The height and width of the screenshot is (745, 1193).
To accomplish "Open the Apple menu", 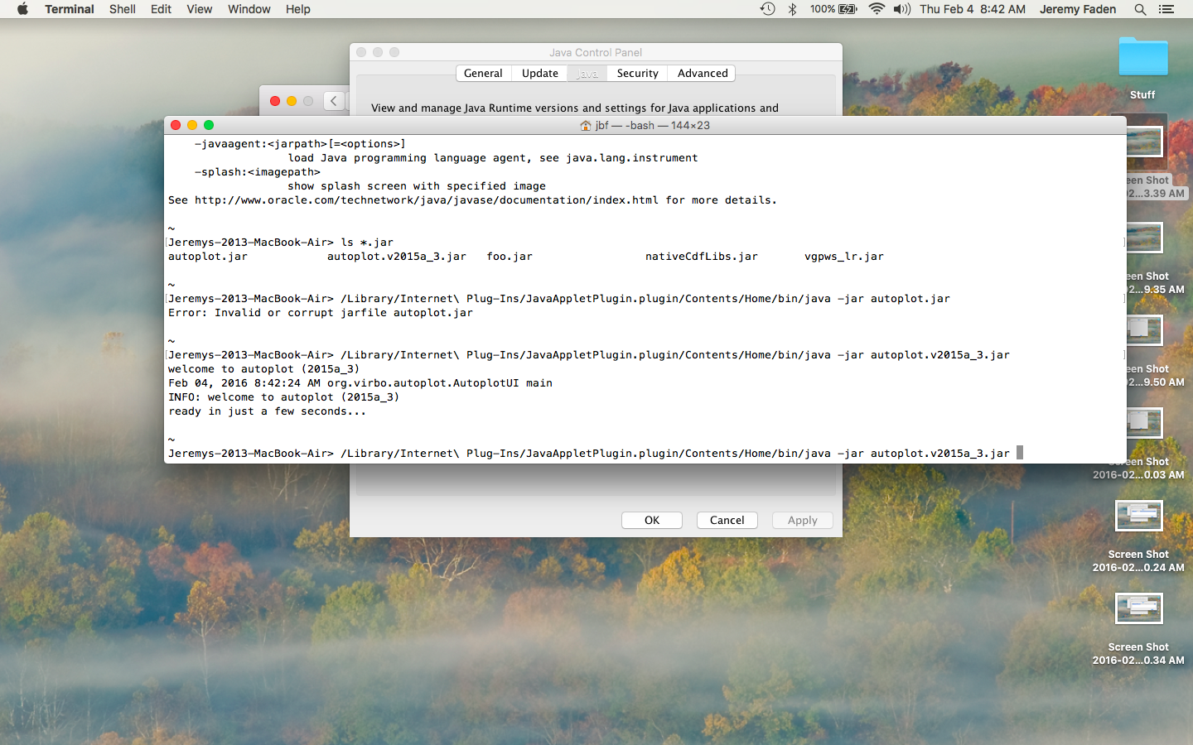I will coord(22,9).
